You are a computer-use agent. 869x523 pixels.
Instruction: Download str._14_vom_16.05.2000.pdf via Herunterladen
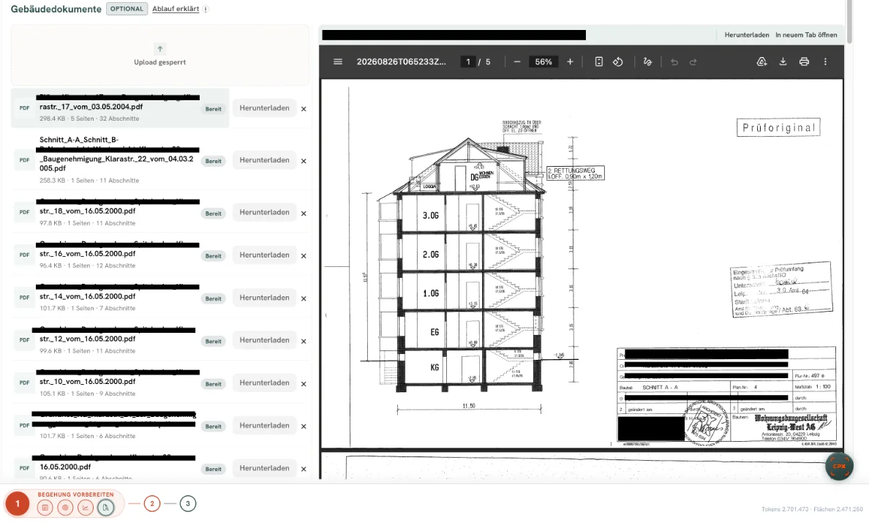(264, 298)
